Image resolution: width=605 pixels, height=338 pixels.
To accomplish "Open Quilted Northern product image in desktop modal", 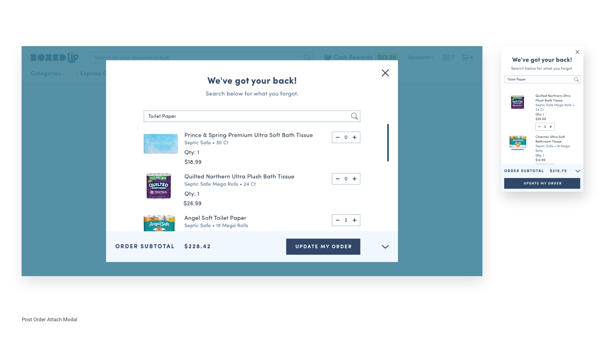I will point(158,186).
